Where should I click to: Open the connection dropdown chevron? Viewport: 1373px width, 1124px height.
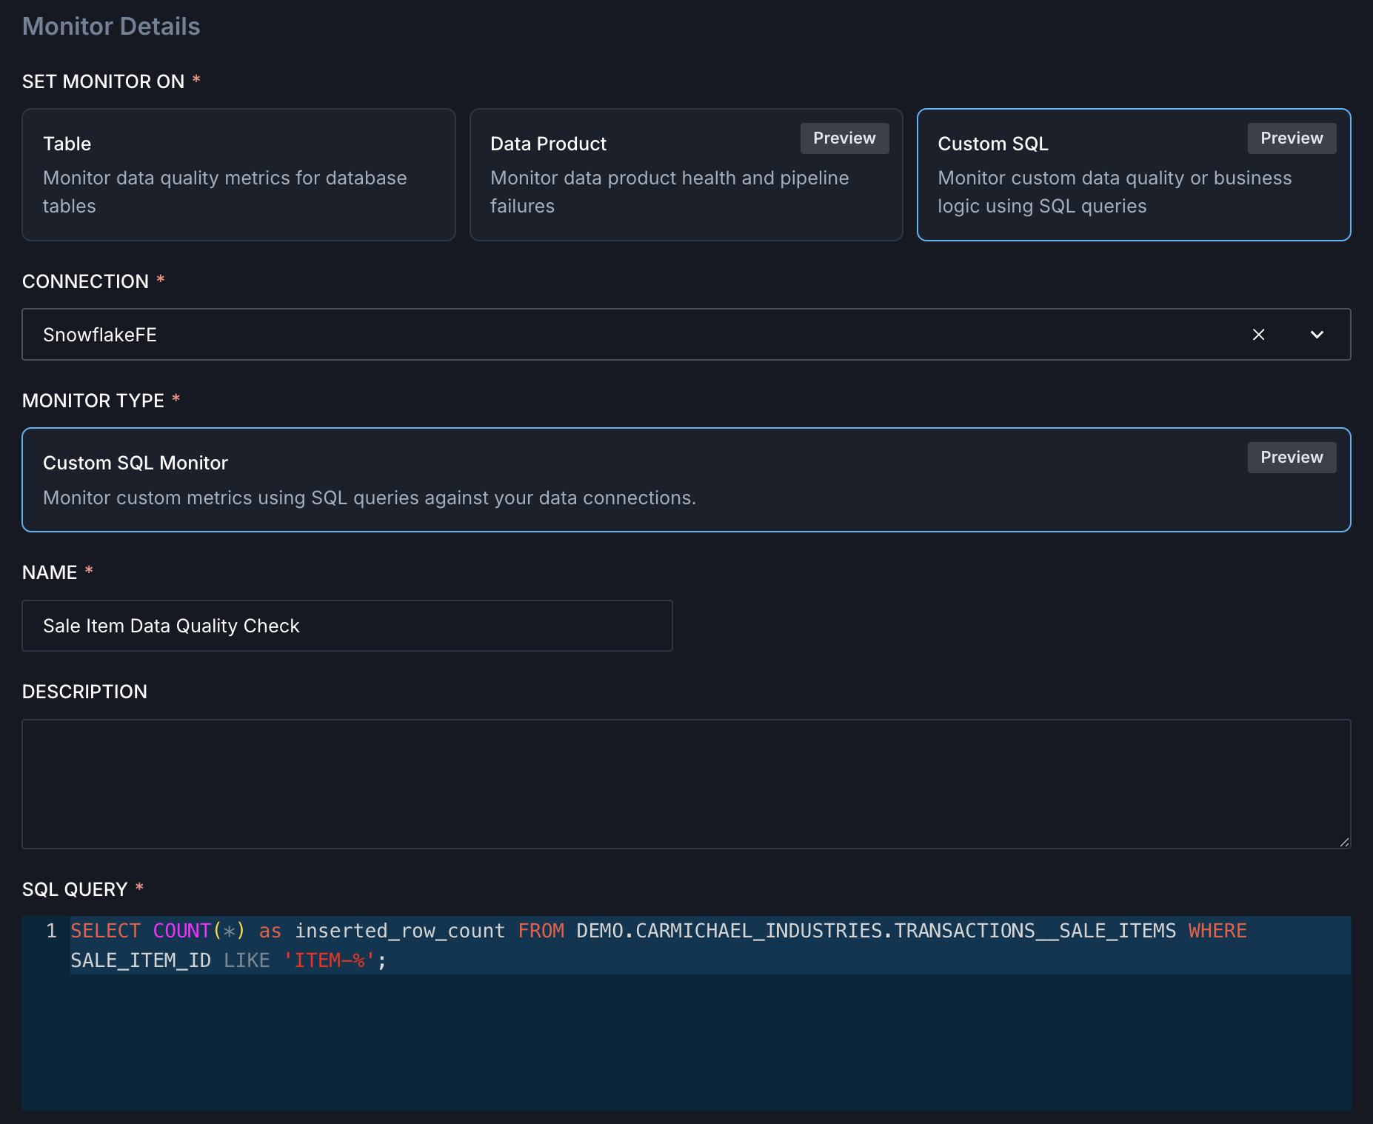pyautogui.click(x=1317, y=335)
